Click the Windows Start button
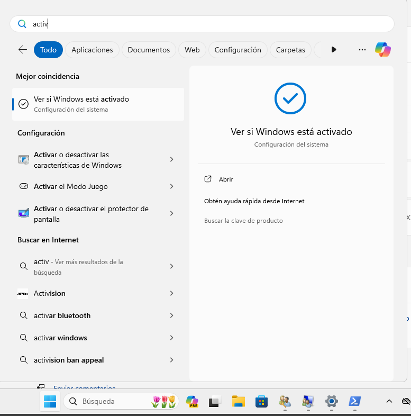Image resolution: width=411 pixels, height=416 pixels. click(x=50, y=402)
